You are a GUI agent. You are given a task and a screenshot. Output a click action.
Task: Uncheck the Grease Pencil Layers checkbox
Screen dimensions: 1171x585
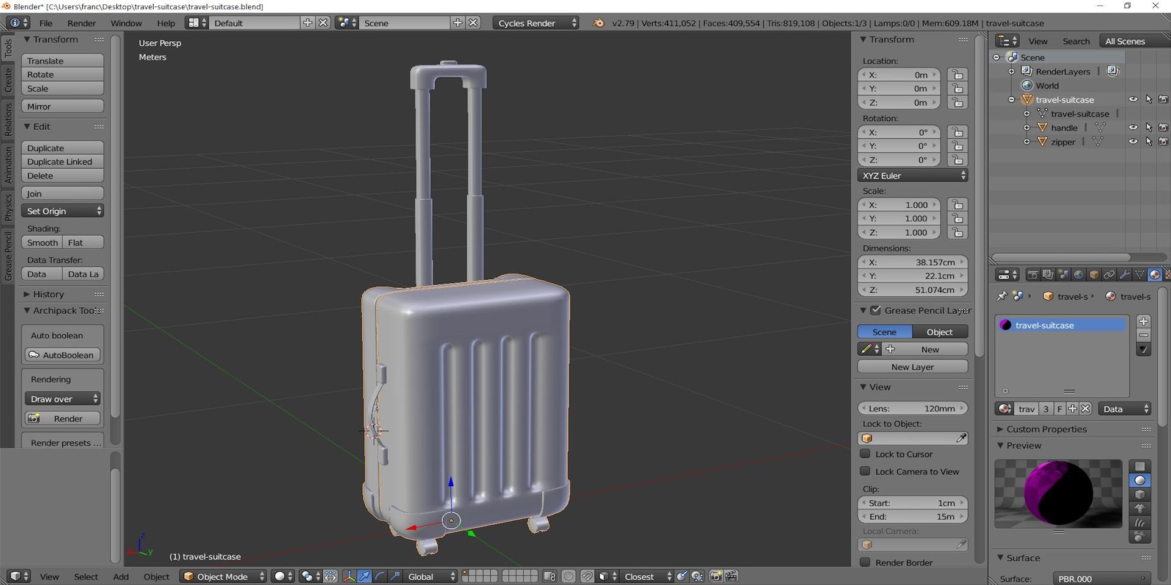[876, 310]
